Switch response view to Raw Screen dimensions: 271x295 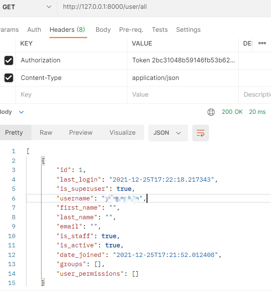point(46,133)
